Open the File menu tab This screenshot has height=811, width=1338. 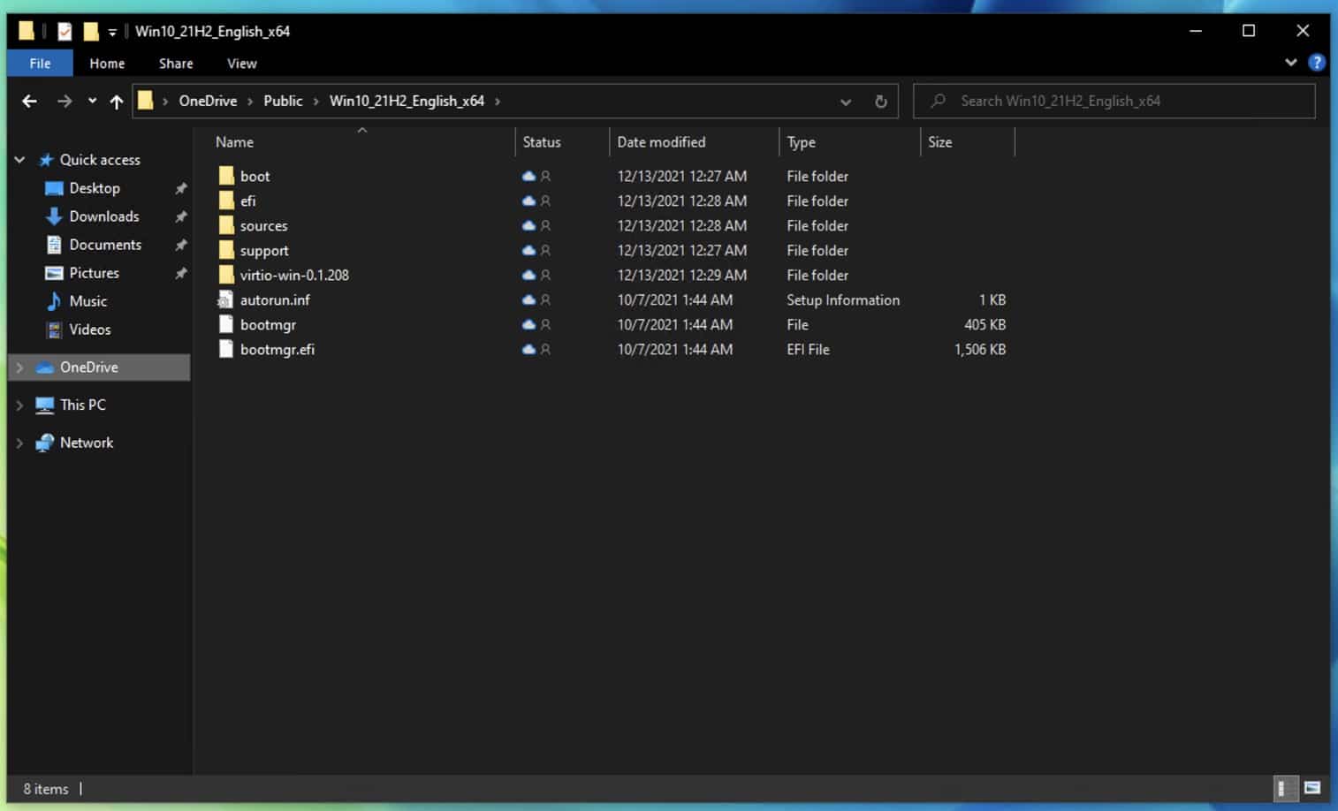[40, 64]
